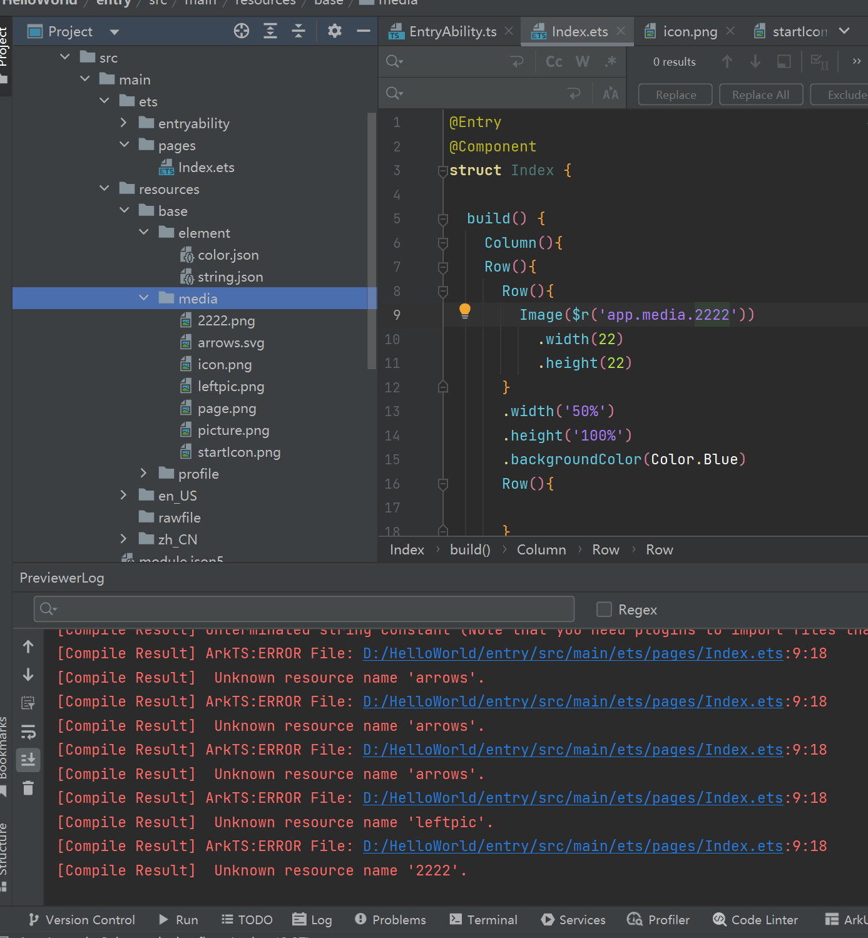Open the Project view dropdown

point(114,32)
